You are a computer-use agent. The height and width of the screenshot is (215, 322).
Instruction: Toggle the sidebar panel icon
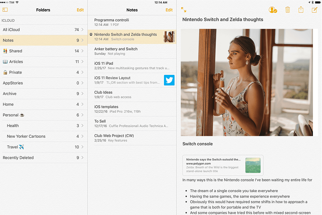[x=5, y=10]
